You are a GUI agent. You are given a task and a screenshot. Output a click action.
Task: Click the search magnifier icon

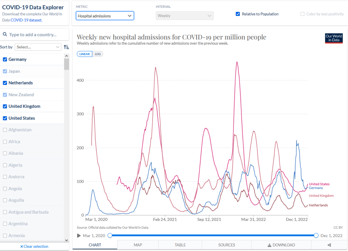pyautogui.click(x=5, y=35)
